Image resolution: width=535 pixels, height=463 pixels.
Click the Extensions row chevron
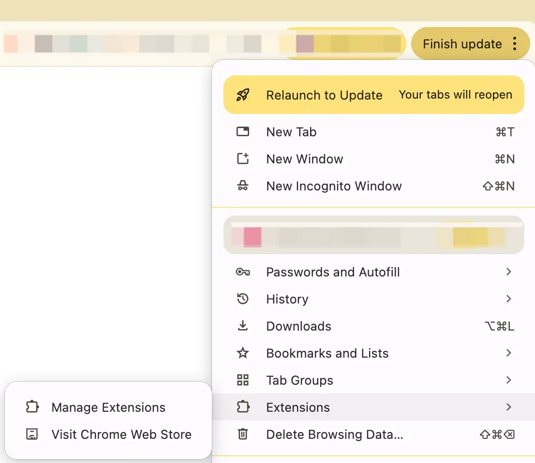click(x=509, y=407)
